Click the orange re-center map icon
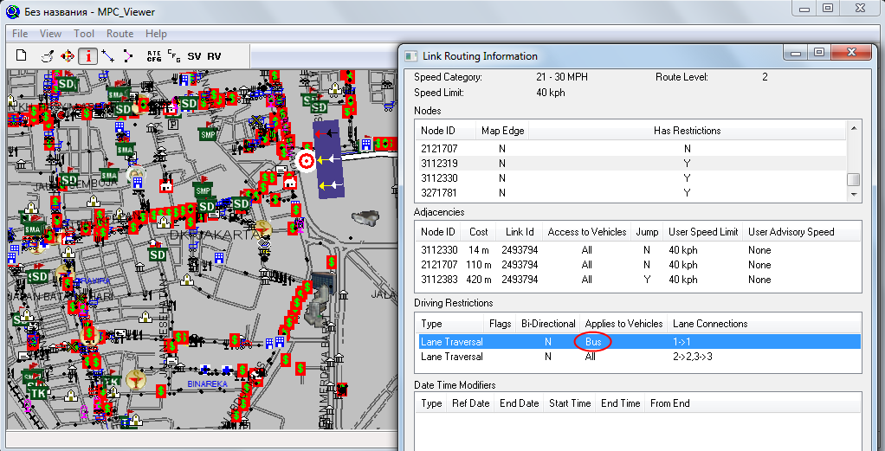The width and height of the screenshot is (885, 451). coord(68,55)
